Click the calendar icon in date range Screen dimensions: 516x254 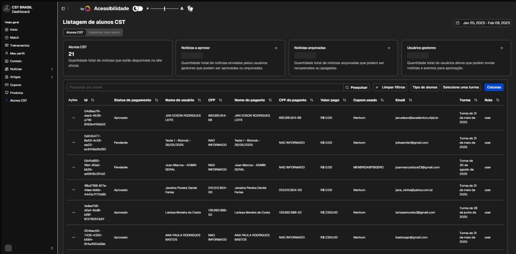pos(458,23)
